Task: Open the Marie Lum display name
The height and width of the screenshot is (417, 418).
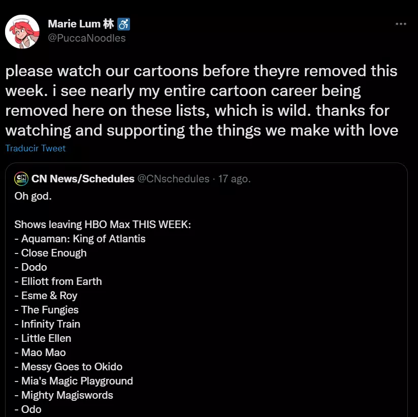Action: [x=80, y=24]
